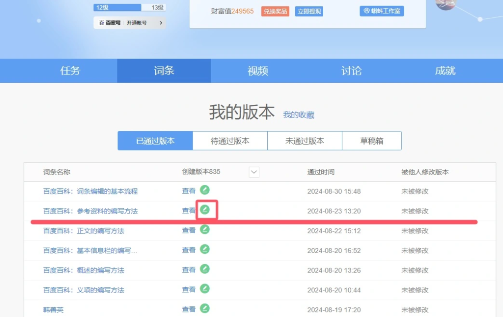Click date 2024-08-30 15:48
The image size is (503, 317).
(x=334, y=191)
